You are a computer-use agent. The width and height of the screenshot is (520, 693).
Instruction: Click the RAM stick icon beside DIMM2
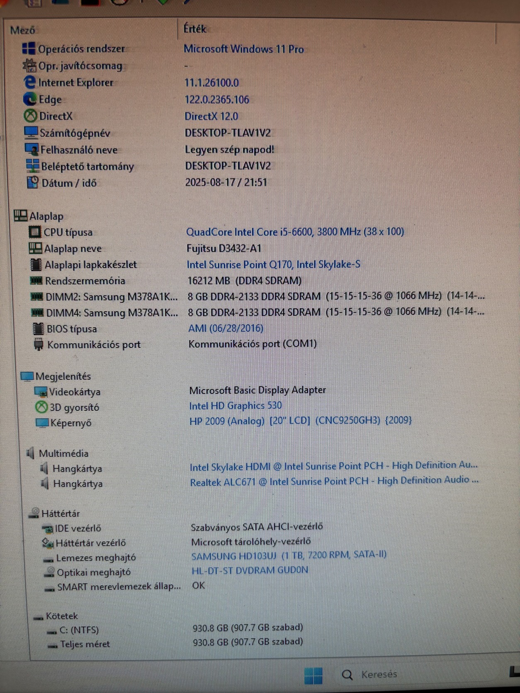(x=37, y=296)
